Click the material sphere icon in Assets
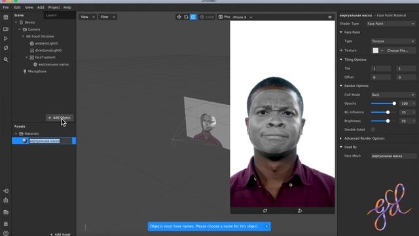The image size is (419, 236). [x=25, y=141]
